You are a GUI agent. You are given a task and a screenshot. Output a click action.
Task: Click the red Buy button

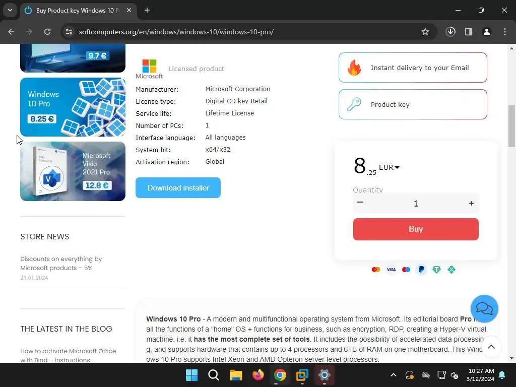(416, 229)
